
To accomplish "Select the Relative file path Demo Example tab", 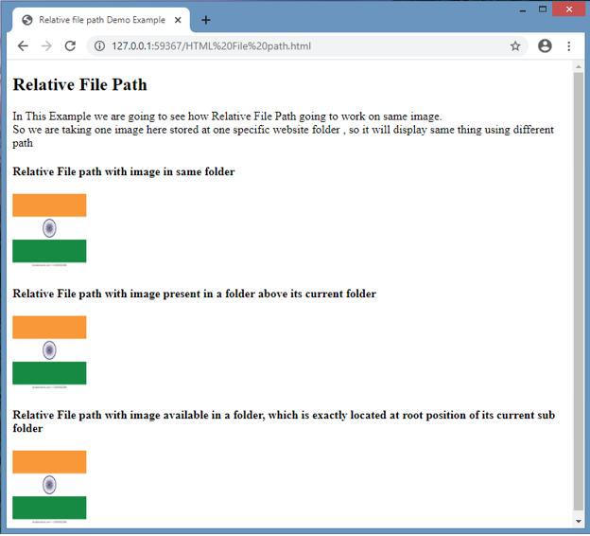I will click(x=101, y=20).
